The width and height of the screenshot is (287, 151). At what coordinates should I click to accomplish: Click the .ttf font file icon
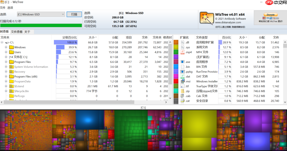[x=183, y=86]
